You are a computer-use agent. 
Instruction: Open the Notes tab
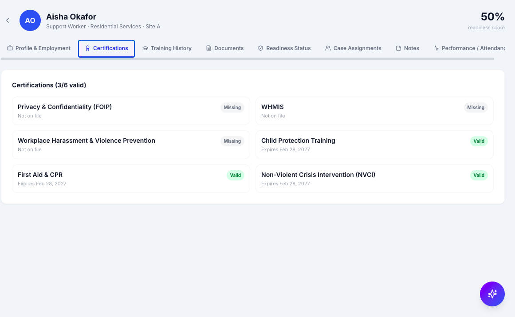click(x=407, y=48)
